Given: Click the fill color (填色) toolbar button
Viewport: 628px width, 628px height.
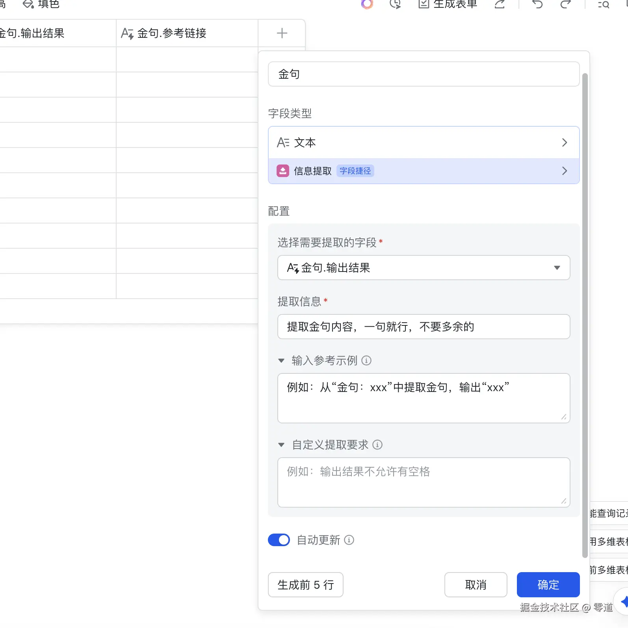Looking at the screenshot, I should click(41, 4).
